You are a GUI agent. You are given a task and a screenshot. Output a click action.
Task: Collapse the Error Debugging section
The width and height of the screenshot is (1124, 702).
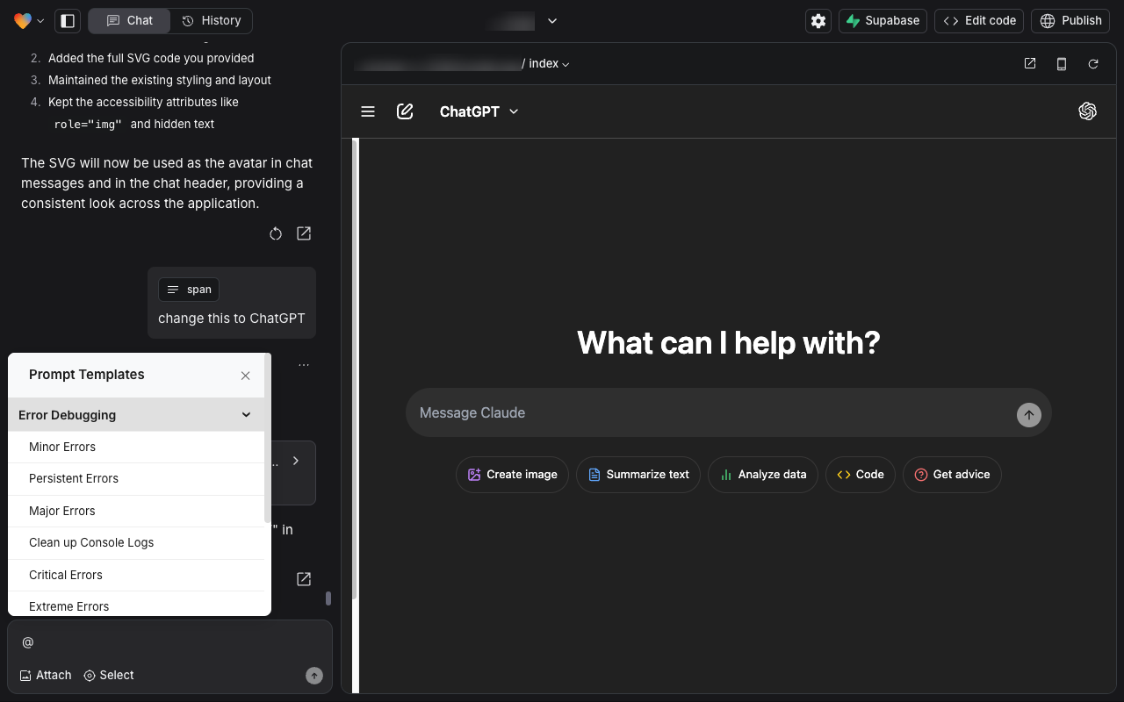click(x=246, y=415)
